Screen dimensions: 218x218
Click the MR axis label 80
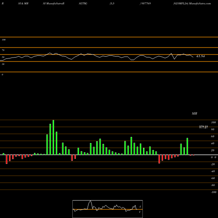[213, 129]
